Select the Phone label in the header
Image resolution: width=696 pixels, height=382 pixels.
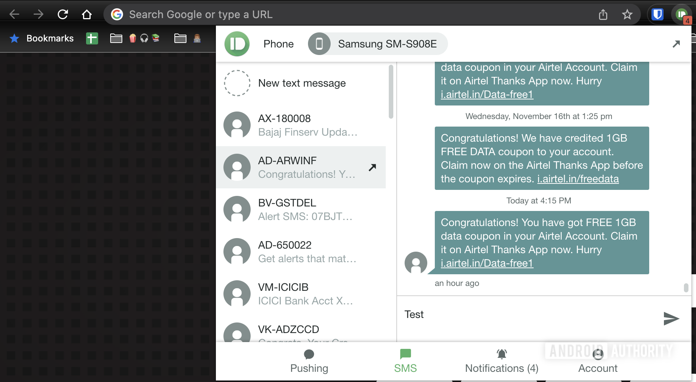(x=279, y=44)
